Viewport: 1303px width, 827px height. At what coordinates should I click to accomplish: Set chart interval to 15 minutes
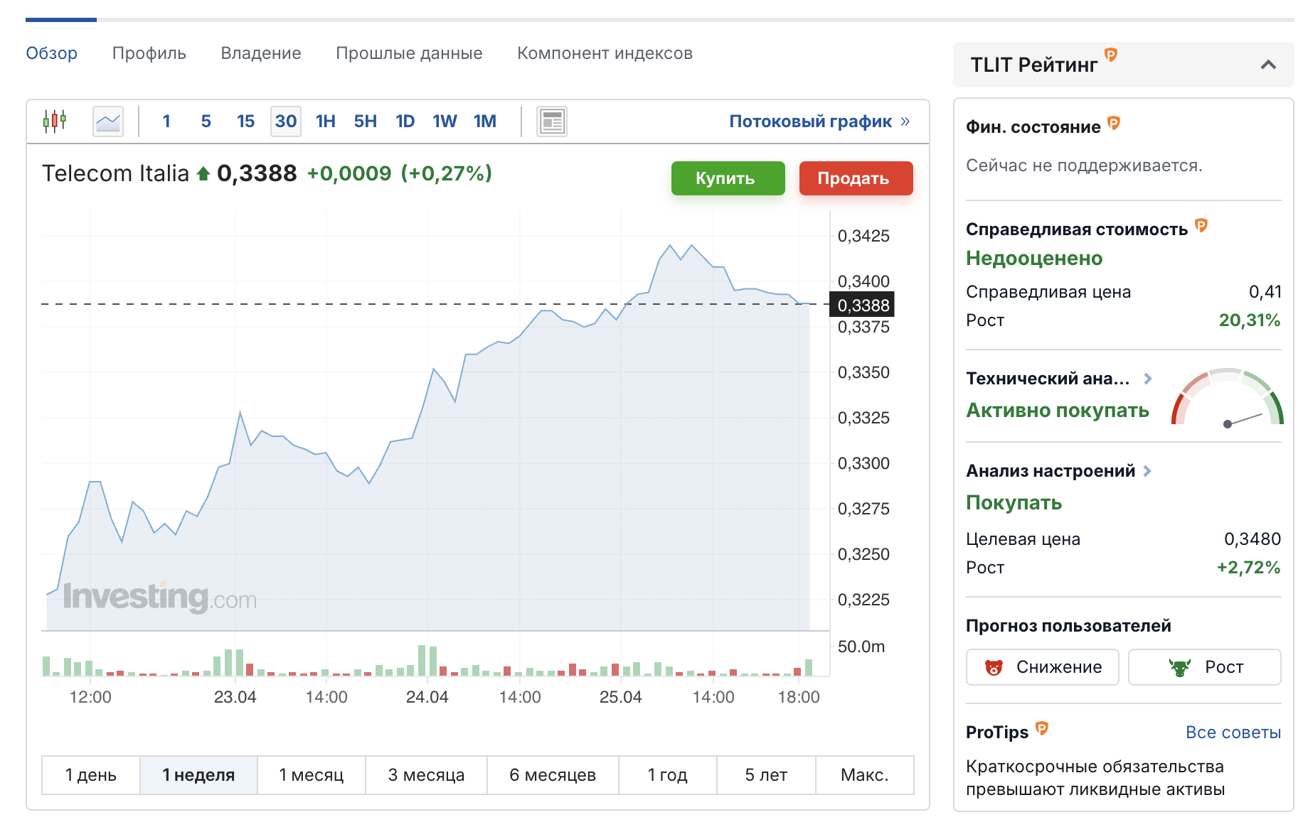(246, 121)
